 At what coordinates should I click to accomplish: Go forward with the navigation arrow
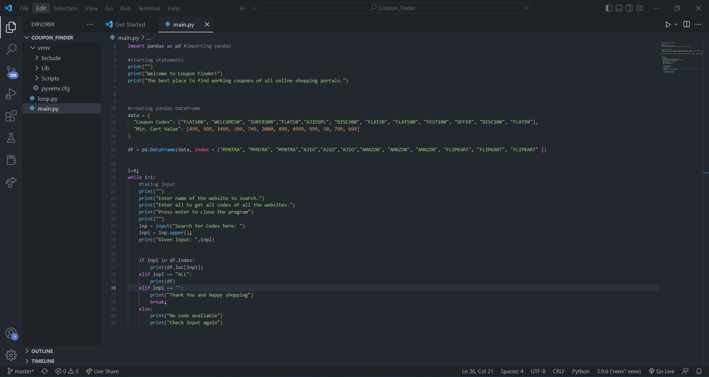tap(253, 8)
